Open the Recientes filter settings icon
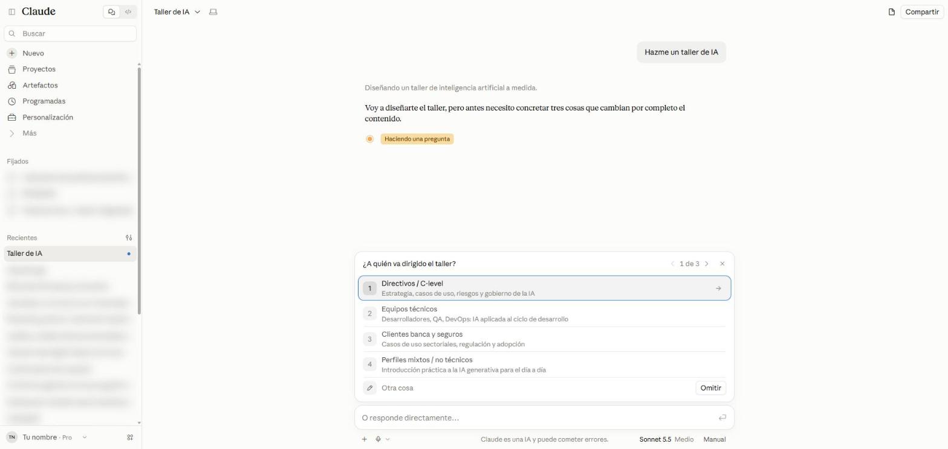Screen dimensions: 948x449 click(x=129, y=238)
